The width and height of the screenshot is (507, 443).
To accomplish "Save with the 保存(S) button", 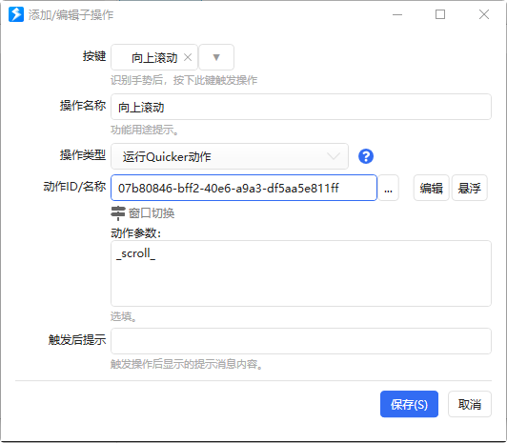I will (409, 404).
